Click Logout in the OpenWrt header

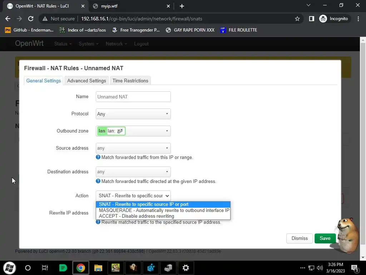coord(141,44)
